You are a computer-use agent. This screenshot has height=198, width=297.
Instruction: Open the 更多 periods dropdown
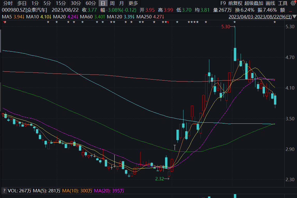coord(133,3)
